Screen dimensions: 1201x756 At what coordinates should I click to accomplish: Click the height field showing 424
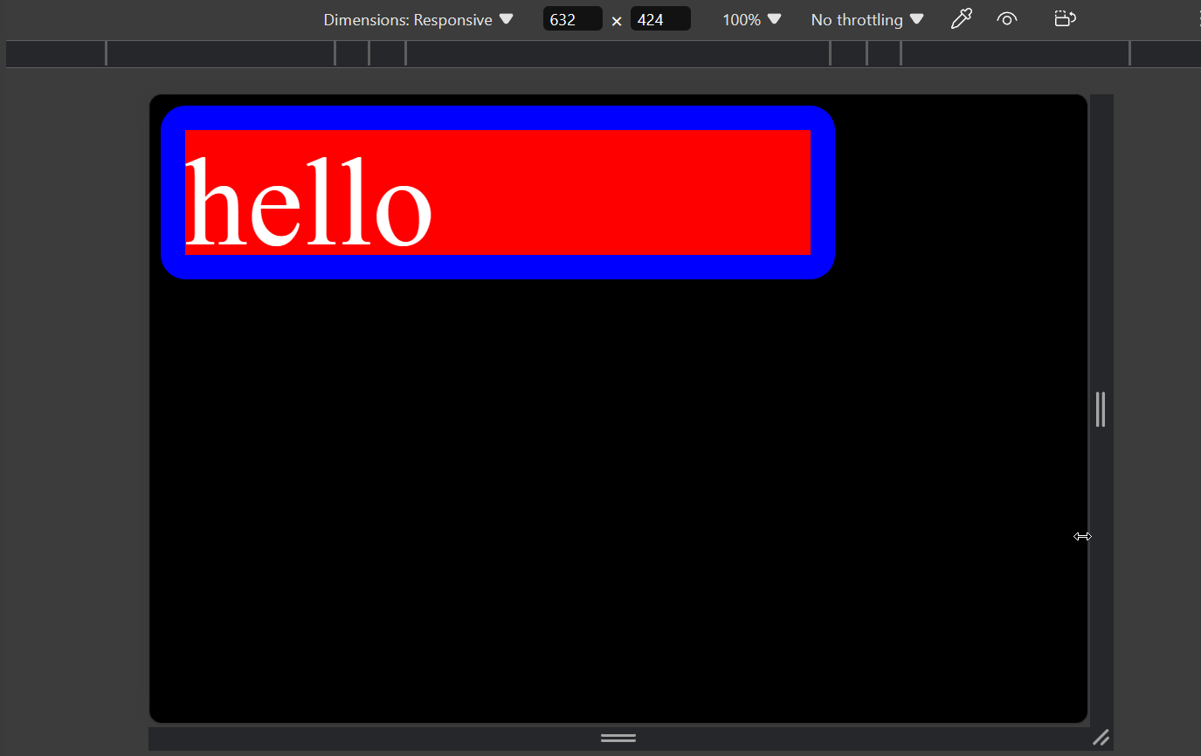coord(659,19)
